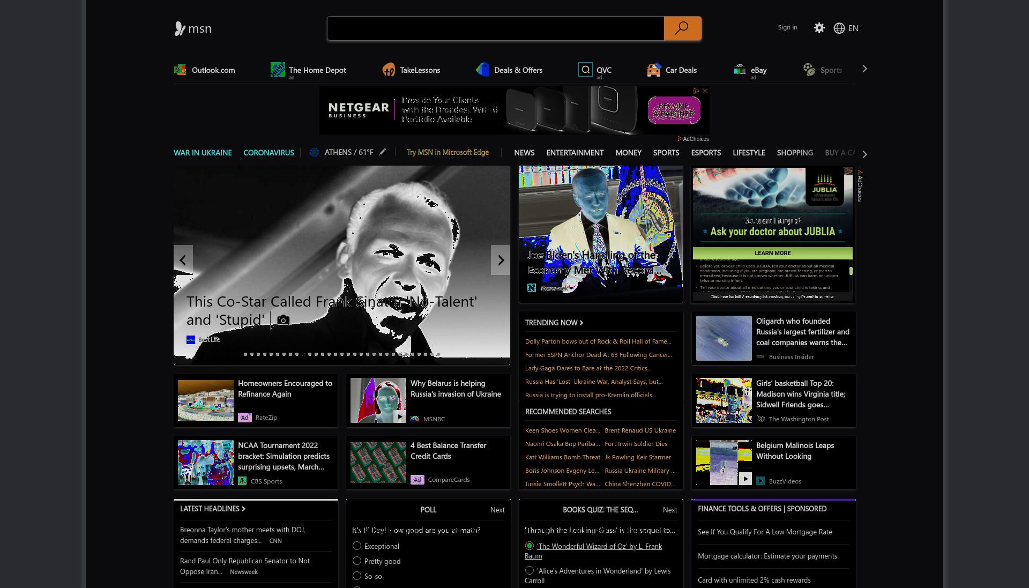
Task: Open Dolly Parton Rock & Roll Hall trending link
Action: point(598,341)
